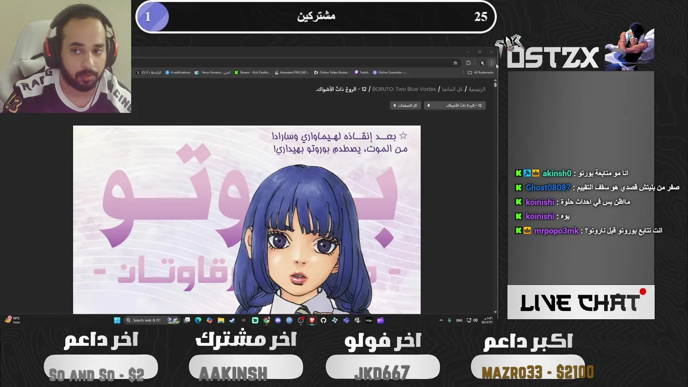The width and height of the screenshot is (688, 387).
Task: Open the Windows Start menu
Action: tap(117, 320)
